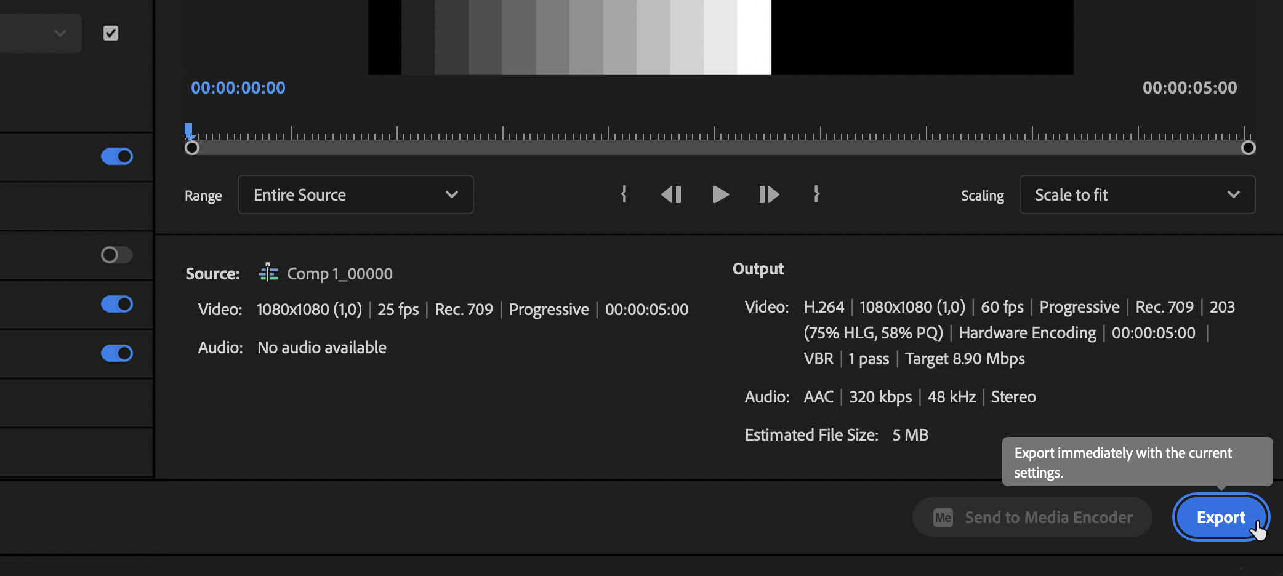1283x576 pixels.
Task: Click the AAC audio codec text
Action: point(819,397)
